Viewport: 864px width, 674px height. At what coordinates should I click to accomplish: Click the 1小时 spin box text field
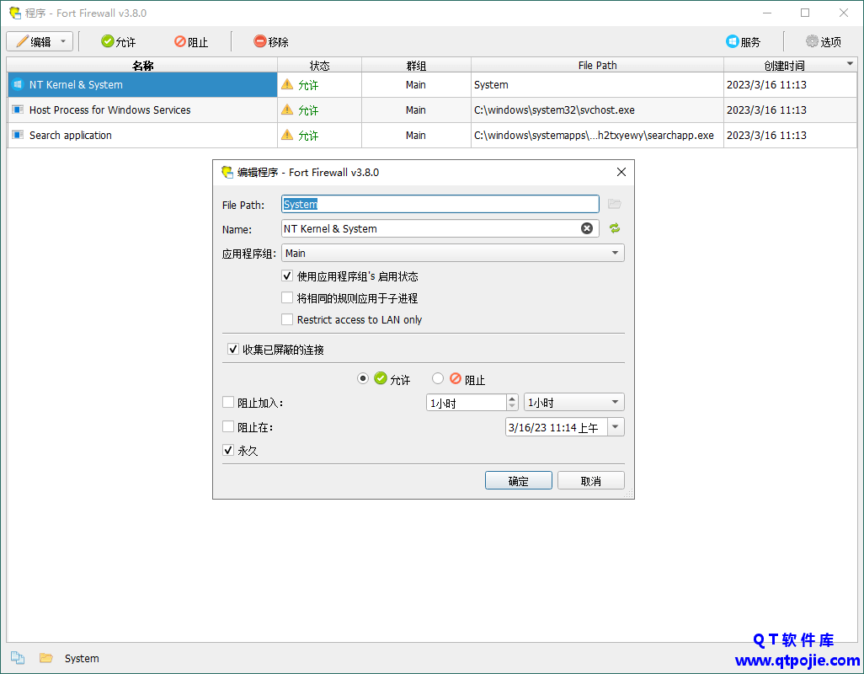(467, 403)
